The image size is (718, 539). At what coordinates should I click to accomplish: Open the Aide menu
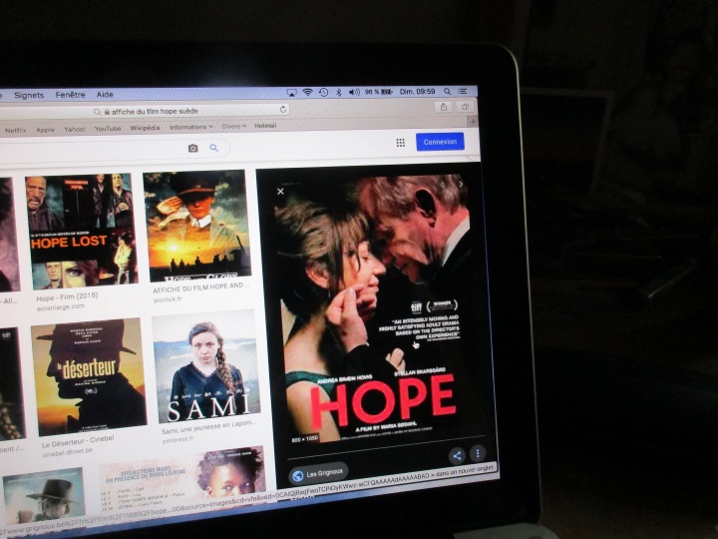pos(105,95)
